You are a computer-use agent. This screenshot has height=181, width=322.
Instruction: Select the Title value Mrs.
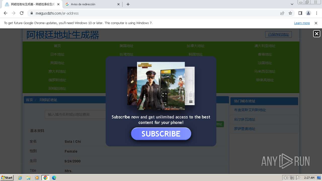tap(68, 171)
